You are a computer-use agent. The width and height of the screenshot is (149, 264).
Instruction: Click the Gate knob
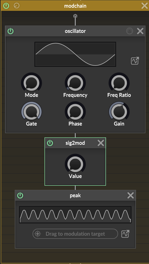(x=32, y=112)
